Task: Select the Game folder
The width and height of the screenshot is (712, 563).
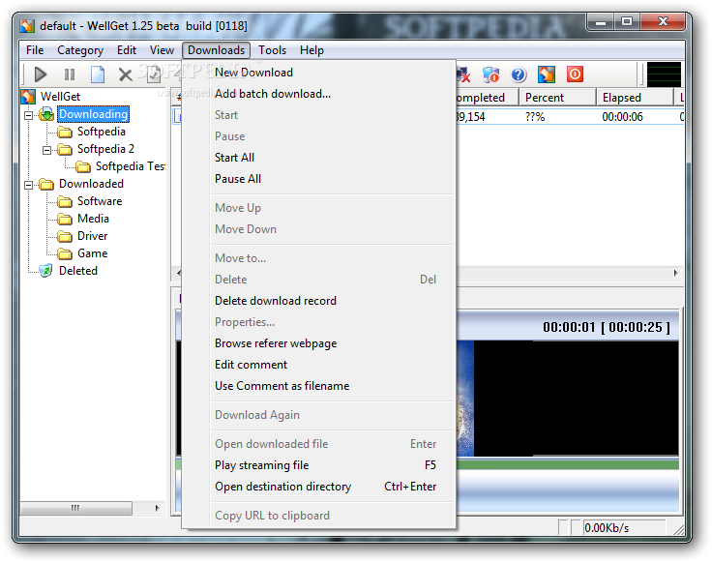Action: coord(93,253)
